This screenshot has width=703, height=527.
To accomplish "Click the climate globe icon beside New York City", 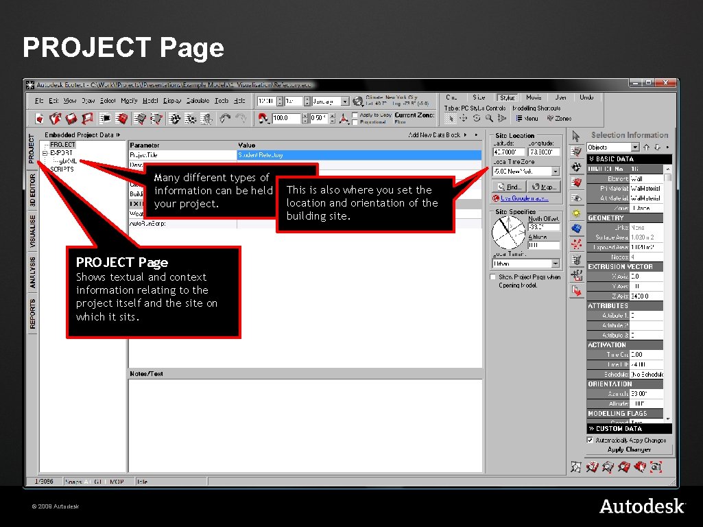I will coord(357,101).
